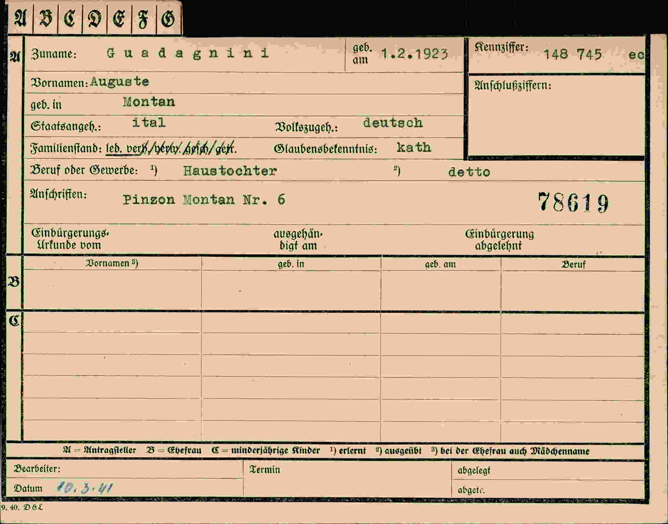Click the 'Staatsangeh.:' label
This screenshot has width=668, height=524.
tap(66, 126)
